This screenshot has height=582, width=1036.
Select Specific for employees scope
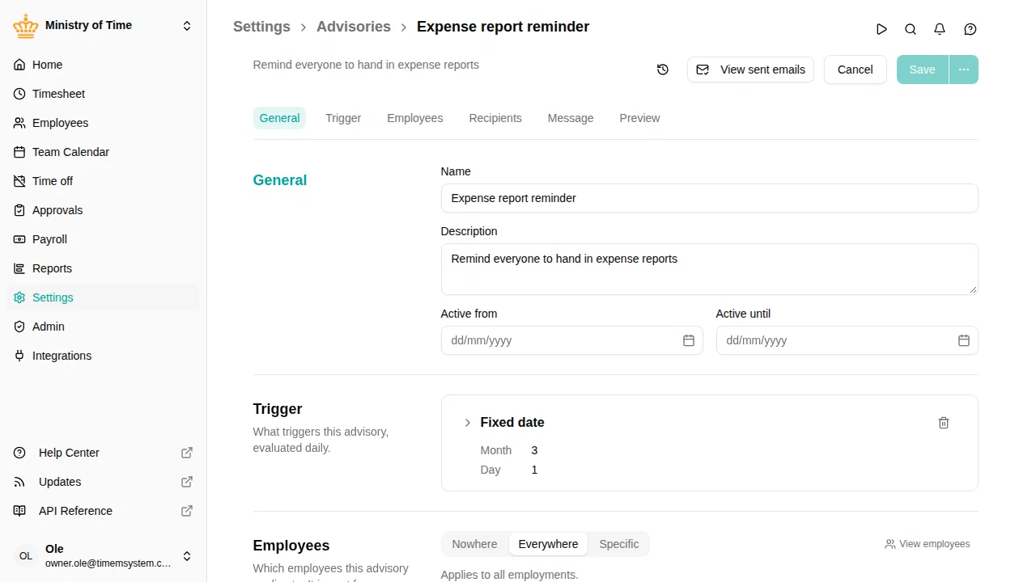coord(619,544)
